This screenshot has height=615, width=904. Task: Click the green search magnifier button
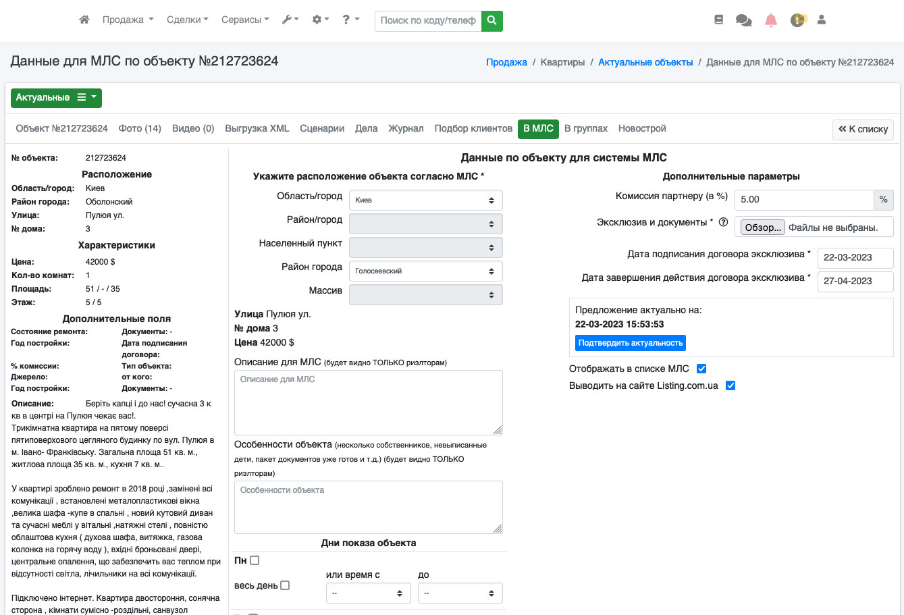492,21
